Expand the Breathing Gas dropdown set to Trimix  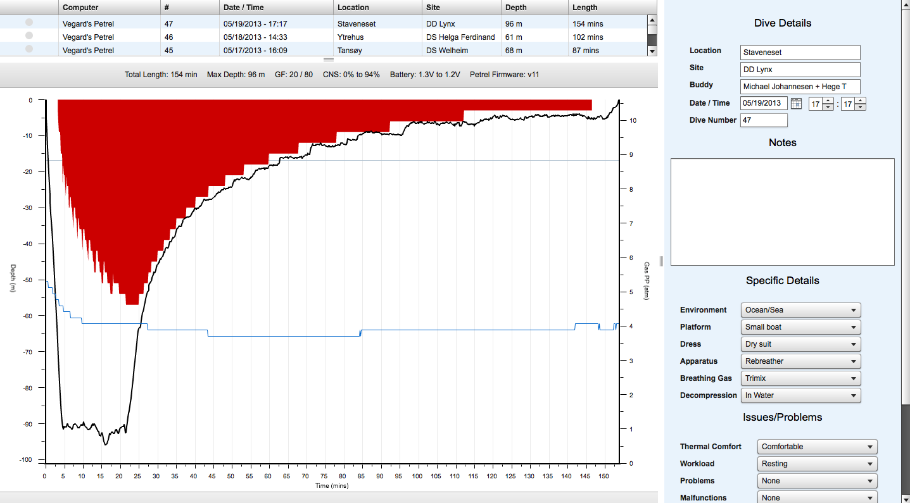800,378
